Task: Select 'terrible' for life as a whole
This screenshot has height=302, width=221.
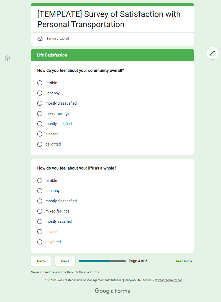Action: coord(40,181)
